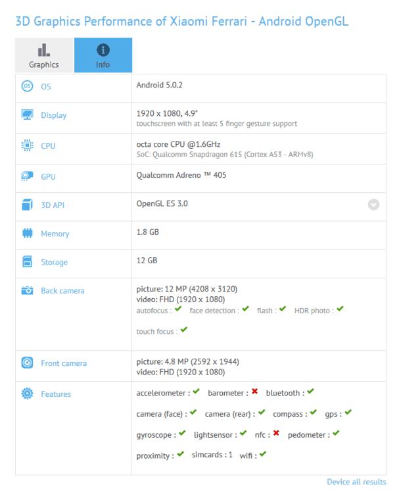Click the gyroscope check mark
Screen dimensions: 401x491
(x=182, y=433)
